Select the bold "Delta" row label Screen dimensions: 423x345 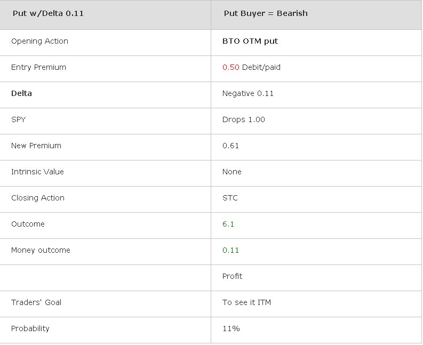[21, 93]
